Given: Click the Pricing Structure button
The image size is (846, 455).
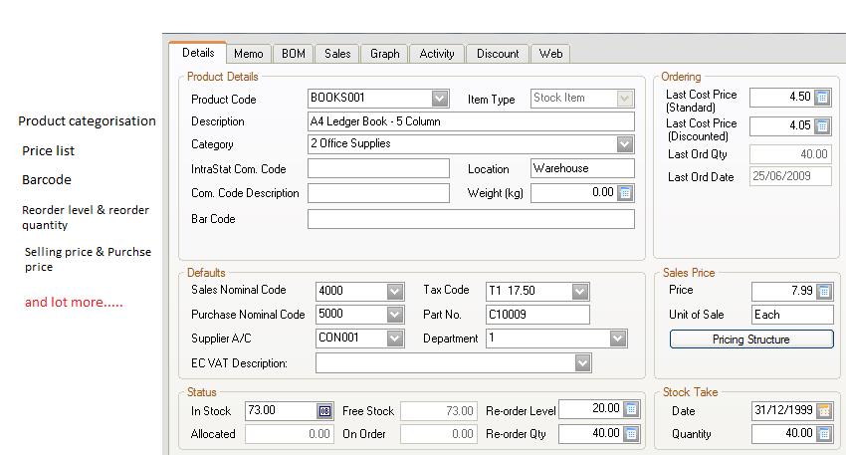Looking at the screenshot, I should [751, 340].
